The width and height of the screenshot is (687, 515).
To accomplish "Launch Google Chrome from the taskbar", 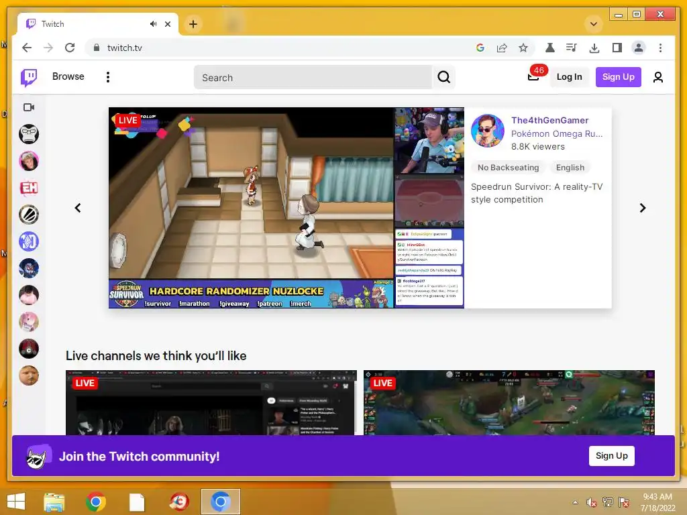I will [95, 502].
